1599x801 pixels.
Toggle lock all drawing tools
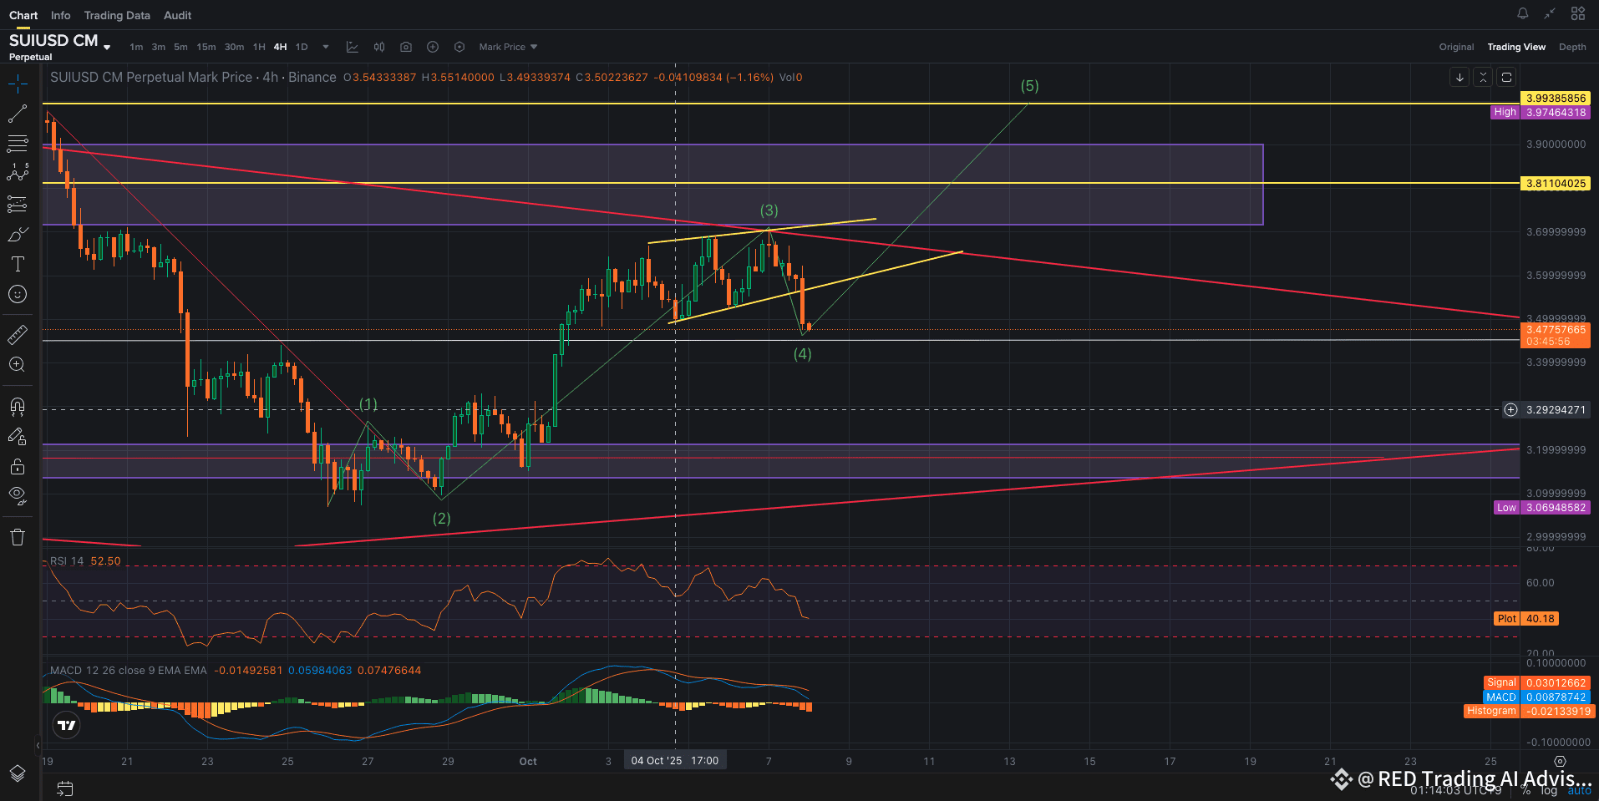(18, 466)
